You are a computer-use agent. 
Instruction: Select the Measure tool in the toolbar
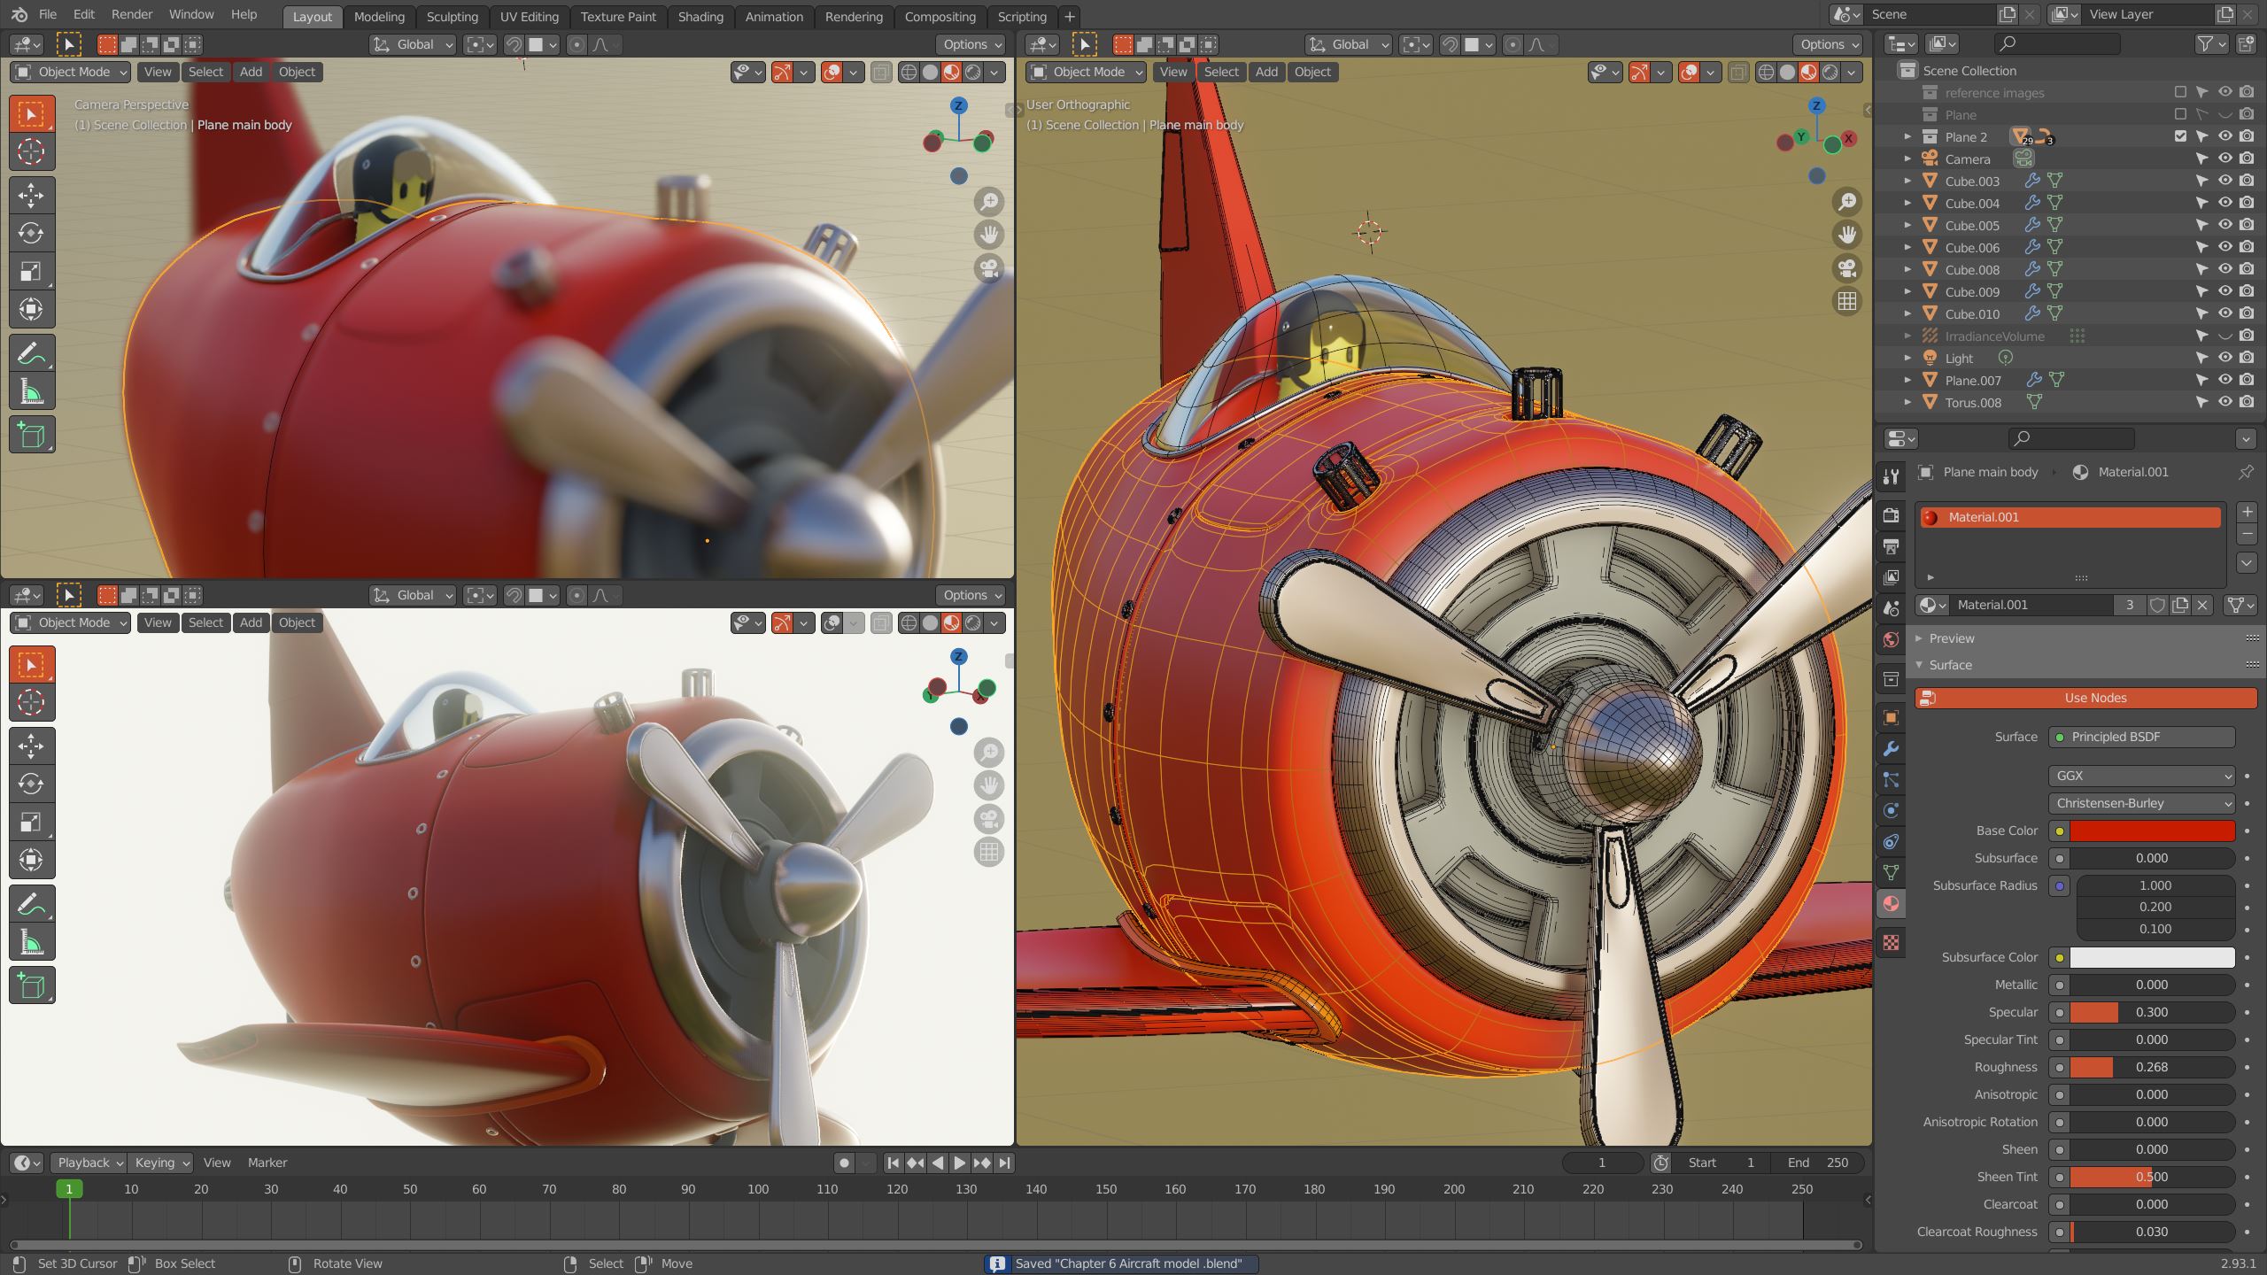pyautogui.click(x=32, y=390)
